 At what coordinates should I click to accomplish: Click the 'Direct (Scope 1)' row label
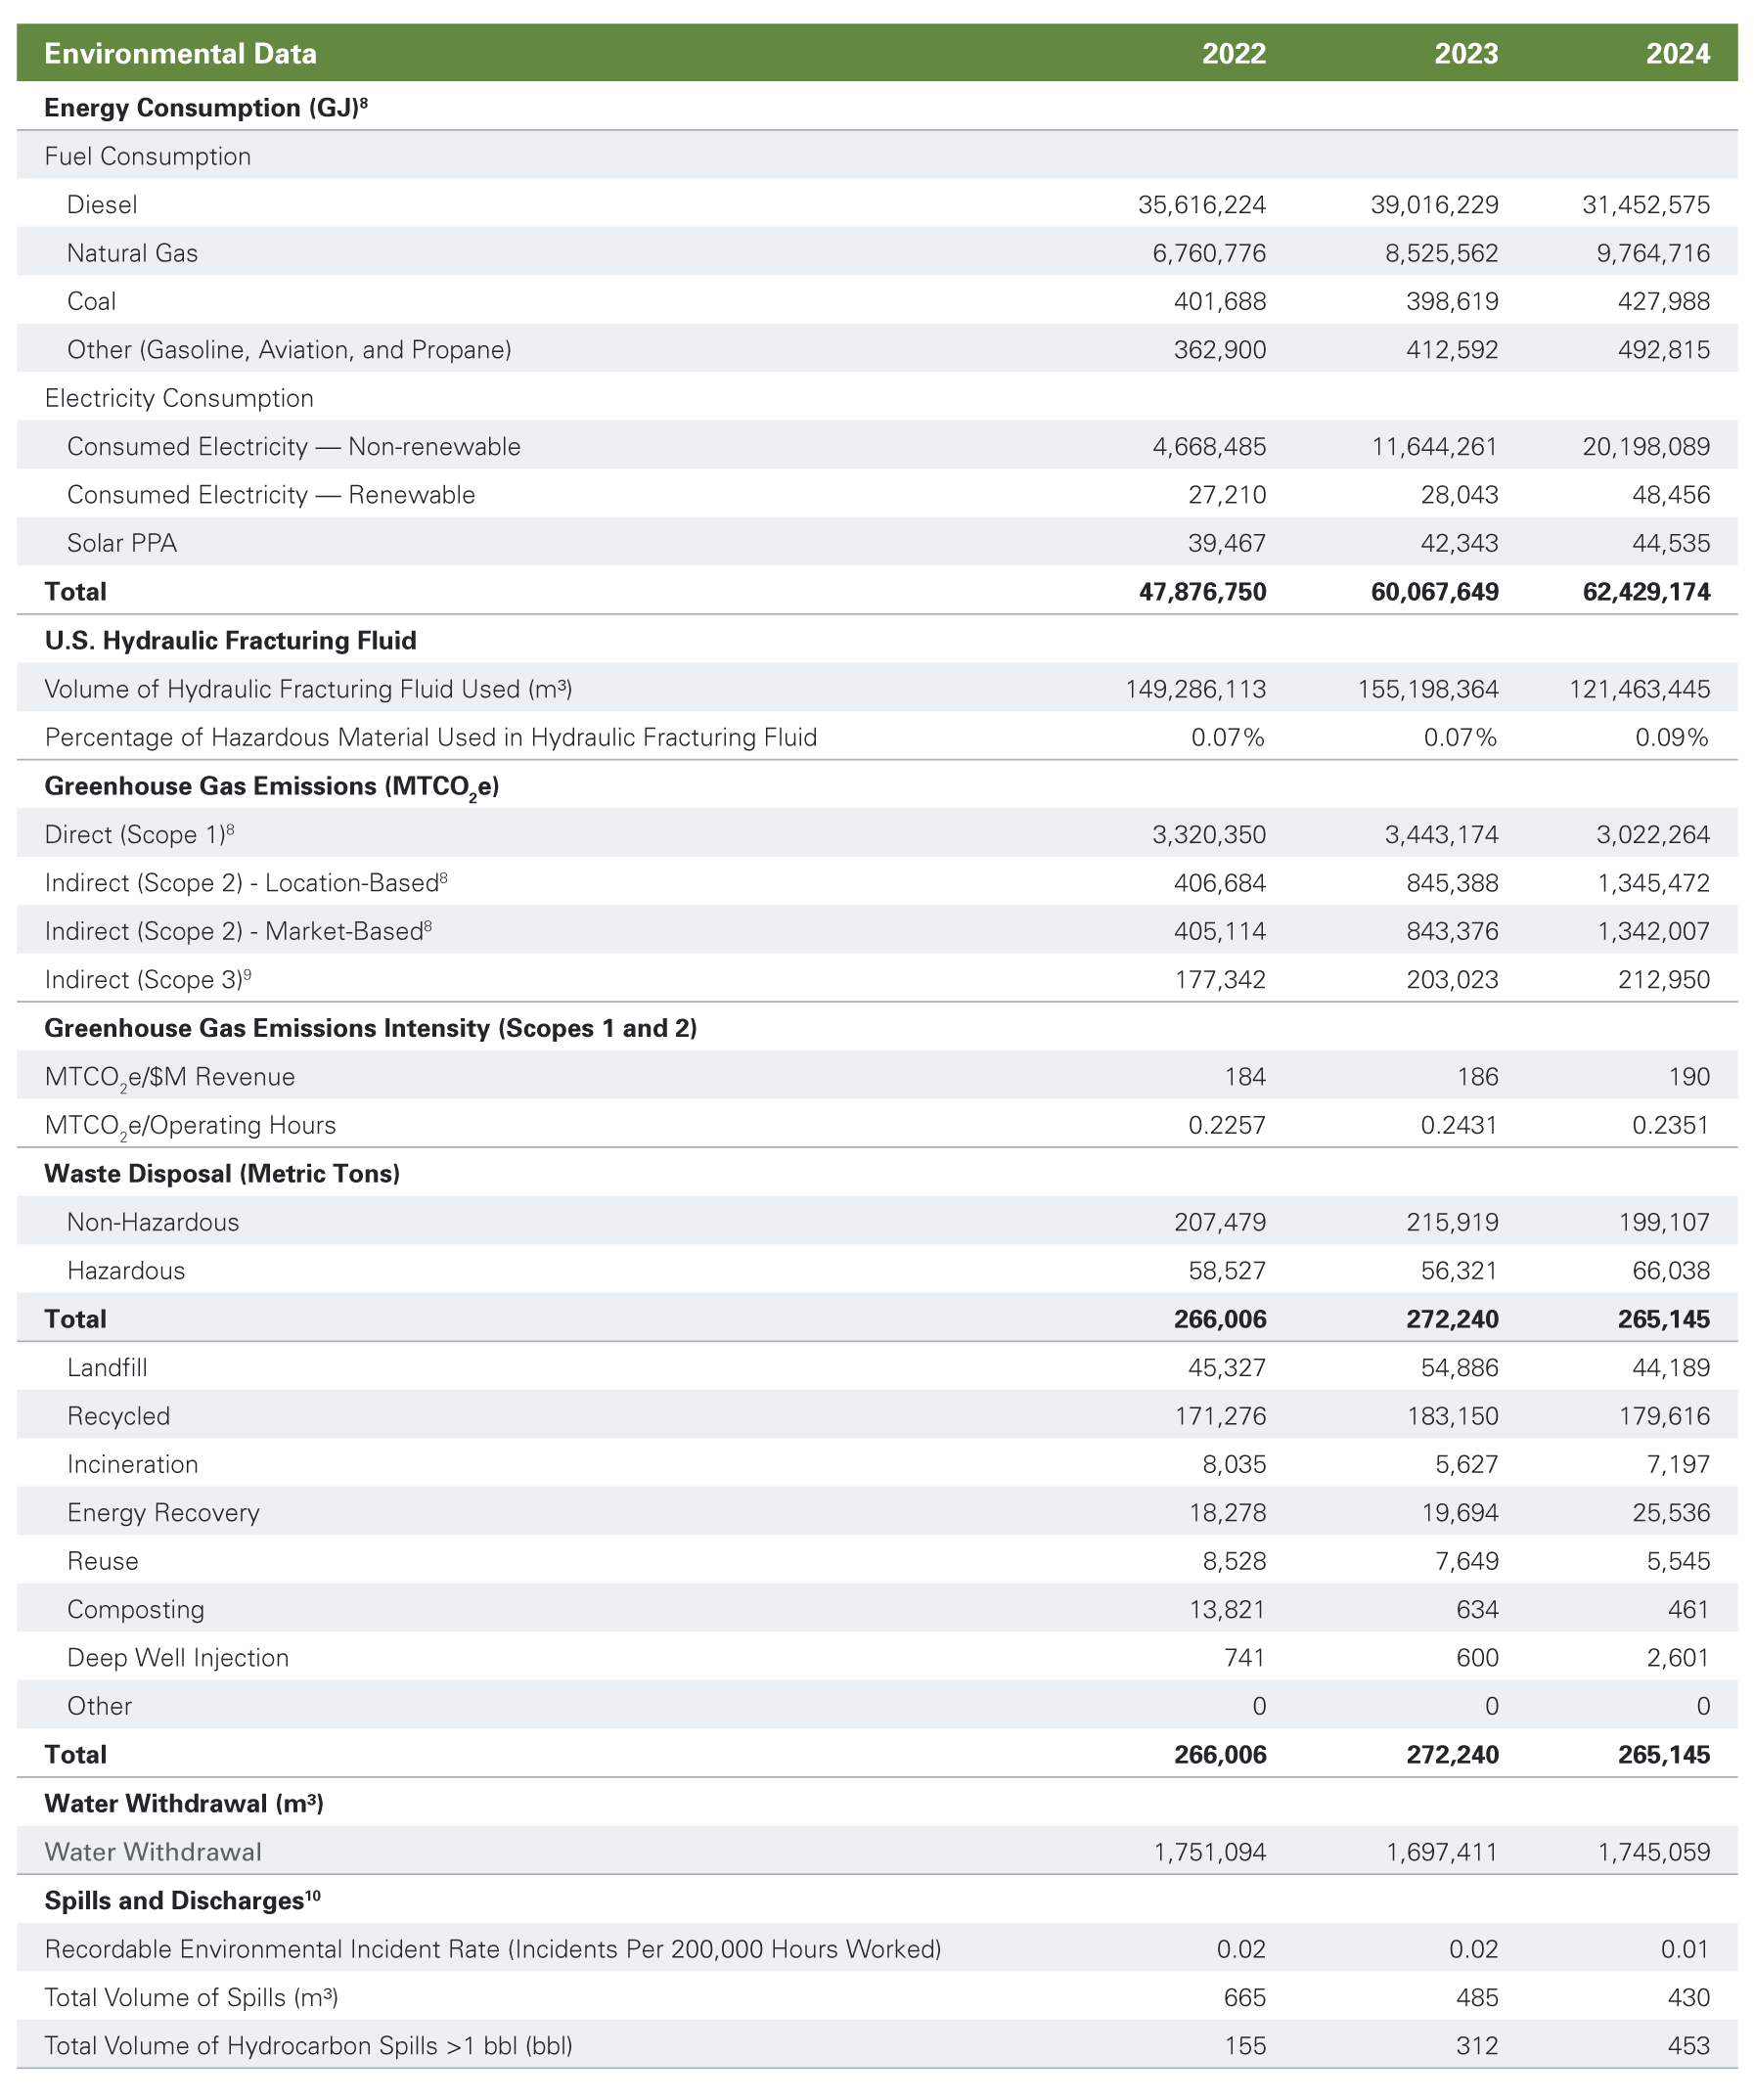point(139,834)
